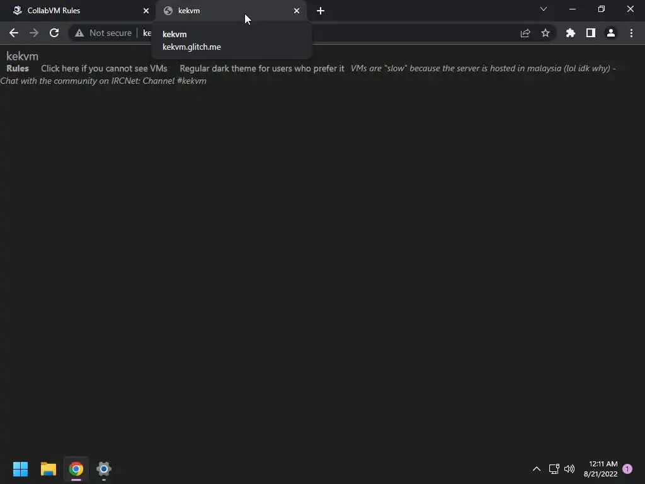Screen dimensions: 645x484
Task: Switch to regular dark theme link
Action: 261,68
